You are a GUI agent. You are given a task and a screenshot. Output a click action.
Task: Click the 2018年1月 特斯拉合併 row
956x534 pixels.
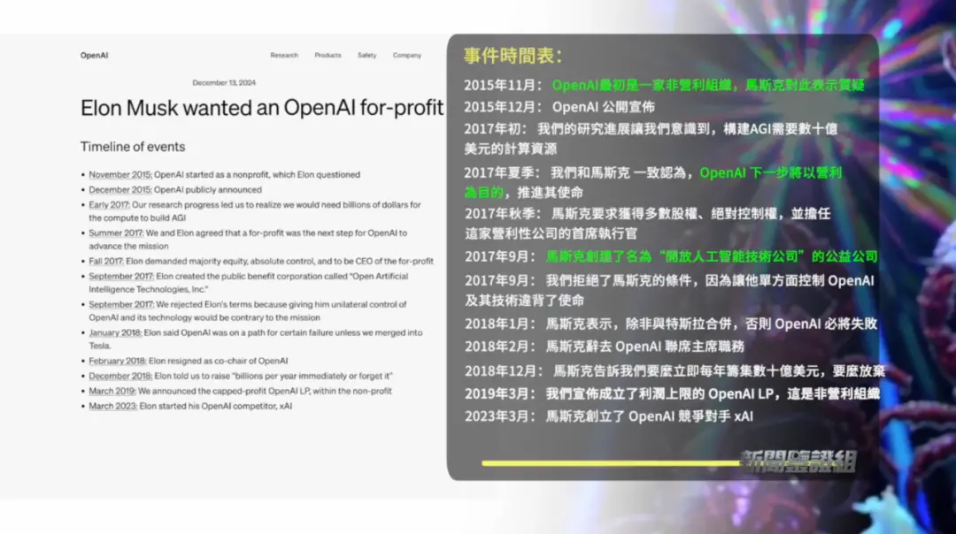(x=671, y=324)
